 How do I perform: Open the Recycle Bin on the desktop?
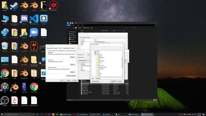coord(5,47)
